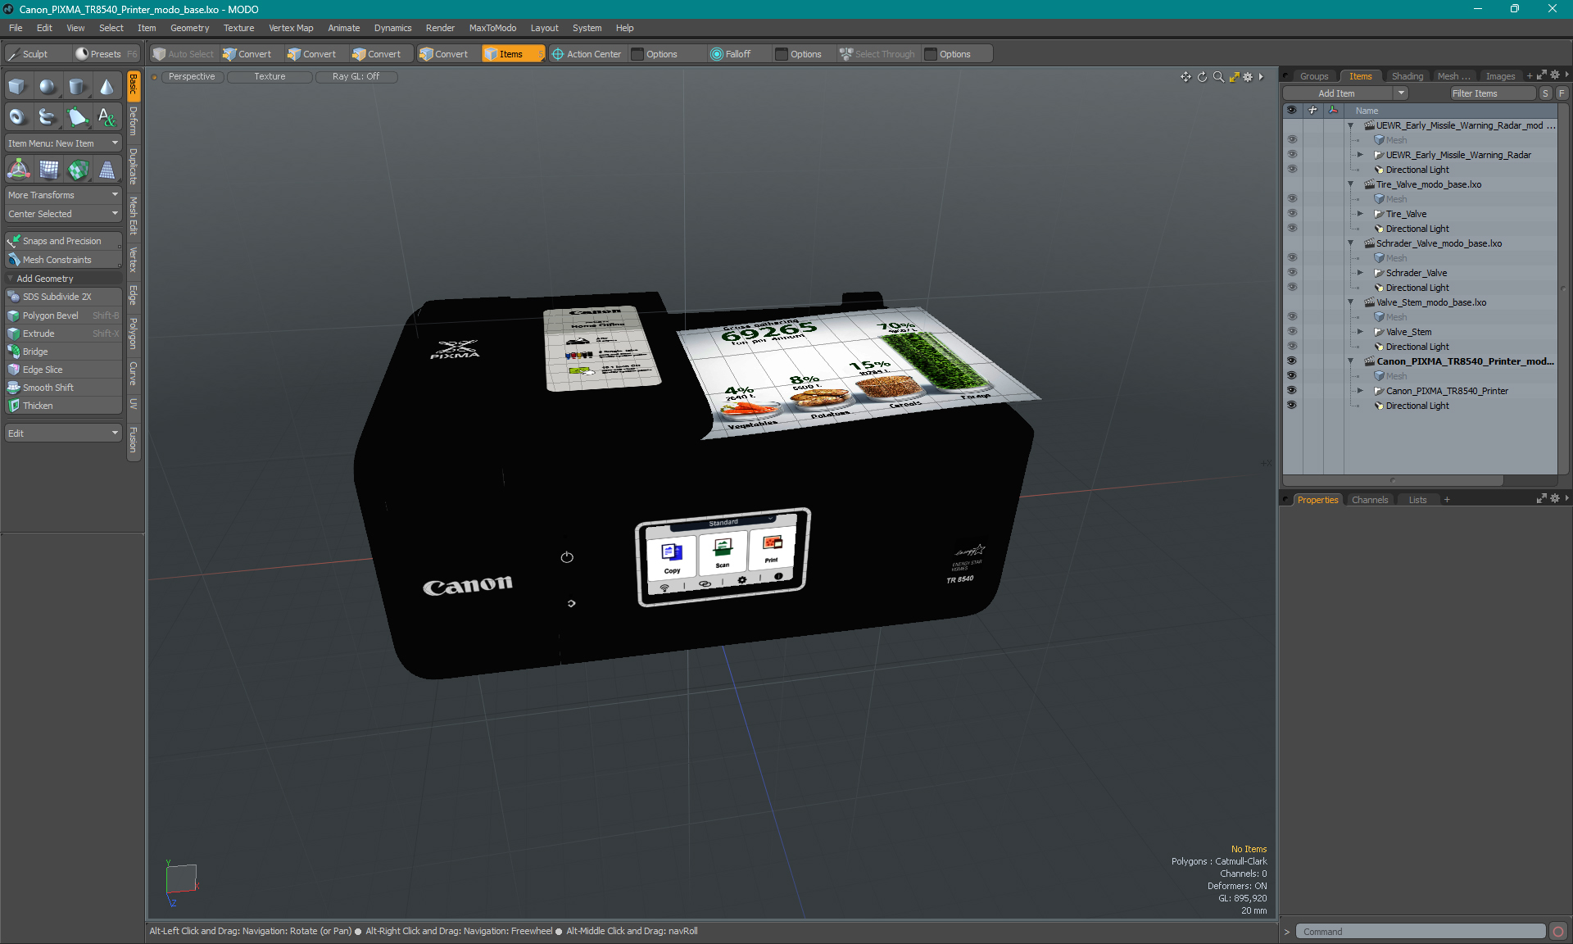Click the Perspective viewport button

192,76
